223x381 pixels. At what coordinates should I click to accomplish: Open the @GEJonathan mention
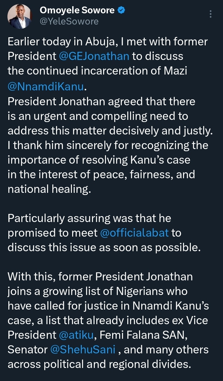[94, 56]
